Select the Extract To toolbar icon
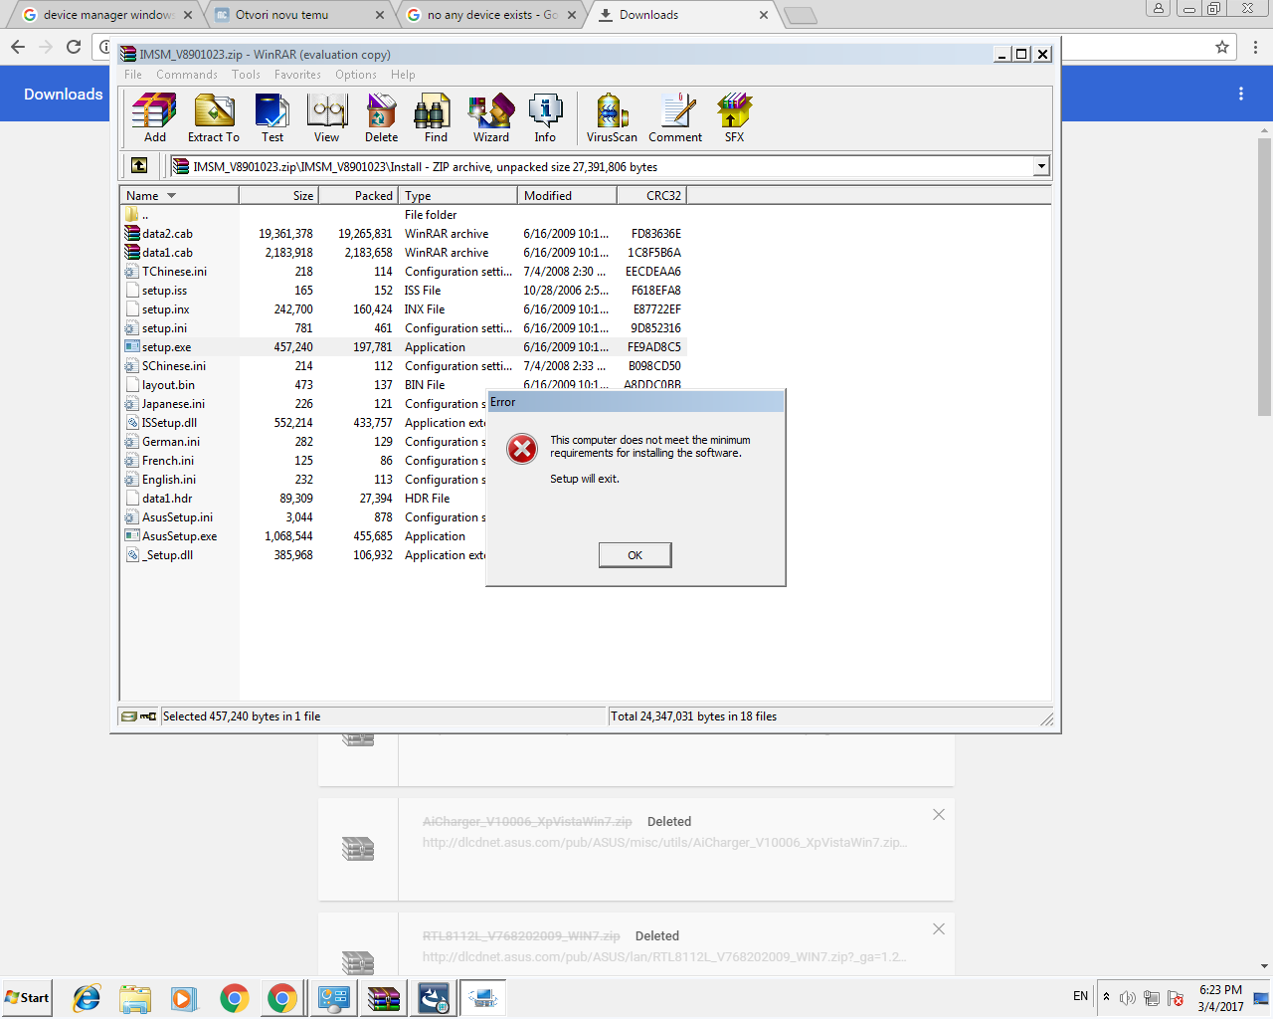This screenshot has height=1019, width=1273. click(x=214, y=118)
